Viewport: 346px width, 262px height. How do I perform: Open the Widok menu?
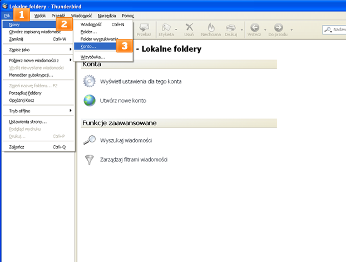(40, 16)
